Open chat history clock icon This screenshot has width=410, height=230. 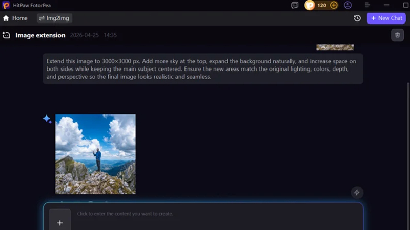coord(357,18)
